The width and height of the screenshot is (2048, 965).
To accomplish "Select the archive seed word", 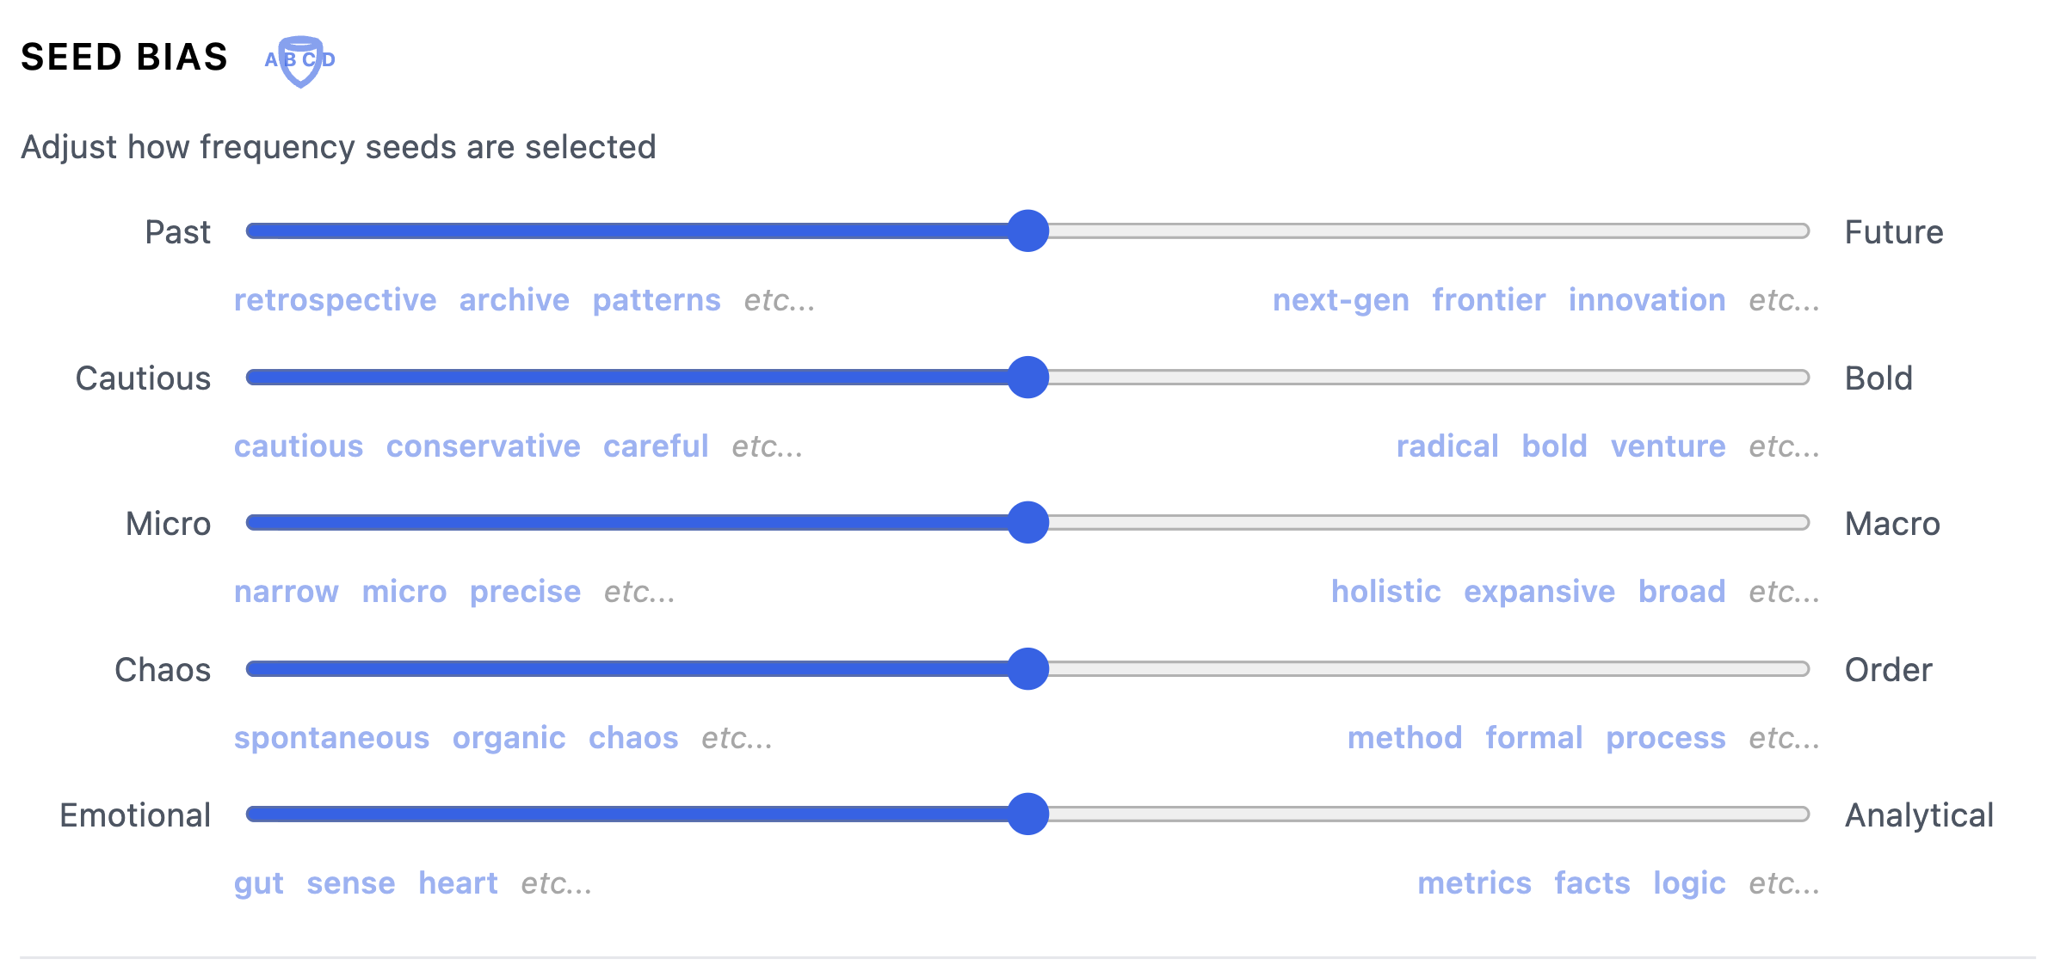I will click(515, 300).
